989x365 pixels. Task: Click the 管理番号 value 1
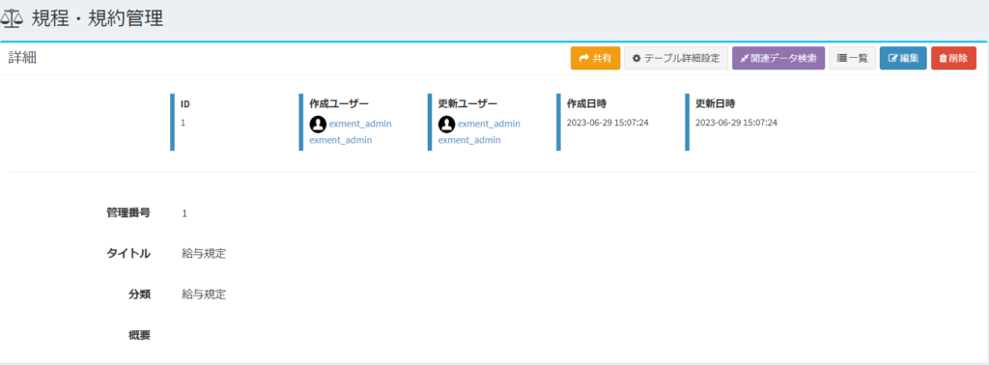coord(184,213)
